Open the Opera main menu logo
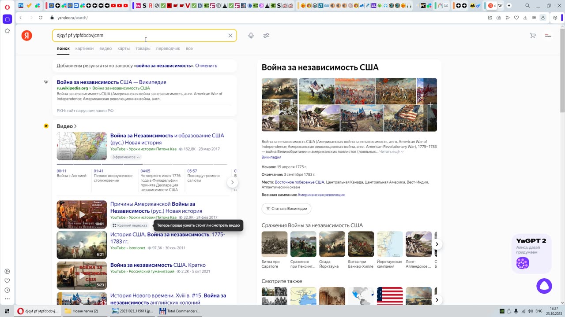The height and width of the screenshot is (317, 565). coord(7,7)
